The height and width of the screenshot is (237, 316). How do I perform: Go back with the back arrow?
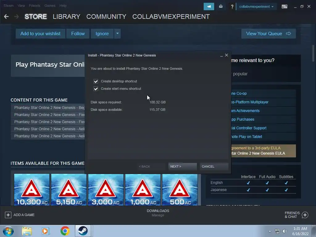(x=6, y=17)
